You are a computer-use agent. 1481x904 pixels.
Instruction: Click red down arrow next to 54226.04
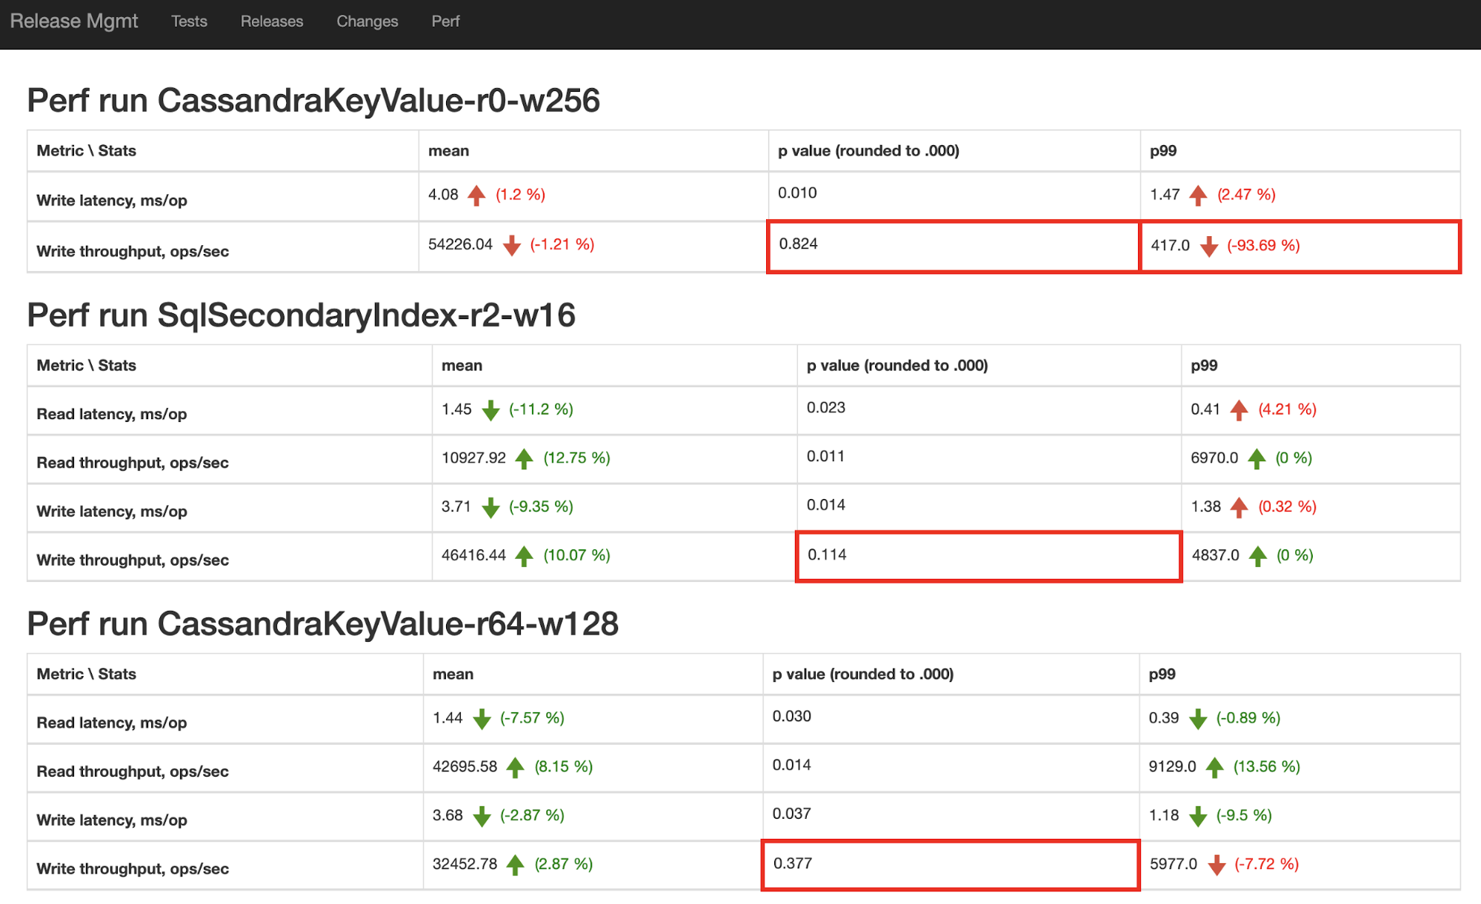[x=511, y=246]
